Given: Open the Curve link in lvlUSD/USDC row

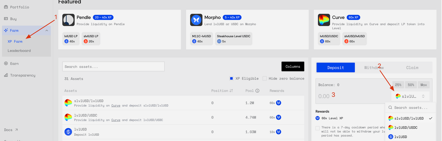Looking at the screenshot, I should (x=116, y=120).
